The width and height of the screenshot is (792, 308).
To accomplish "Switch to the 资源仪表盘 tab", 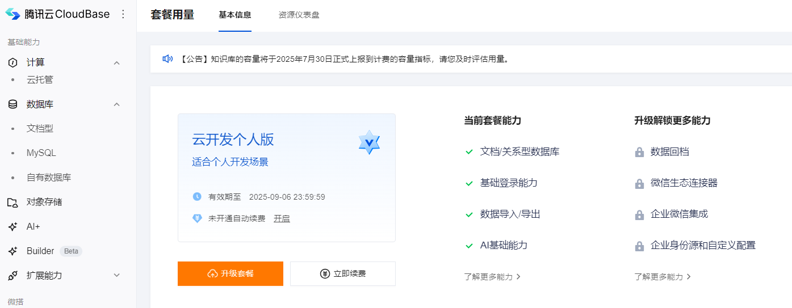I will click(x=299, y=15).
